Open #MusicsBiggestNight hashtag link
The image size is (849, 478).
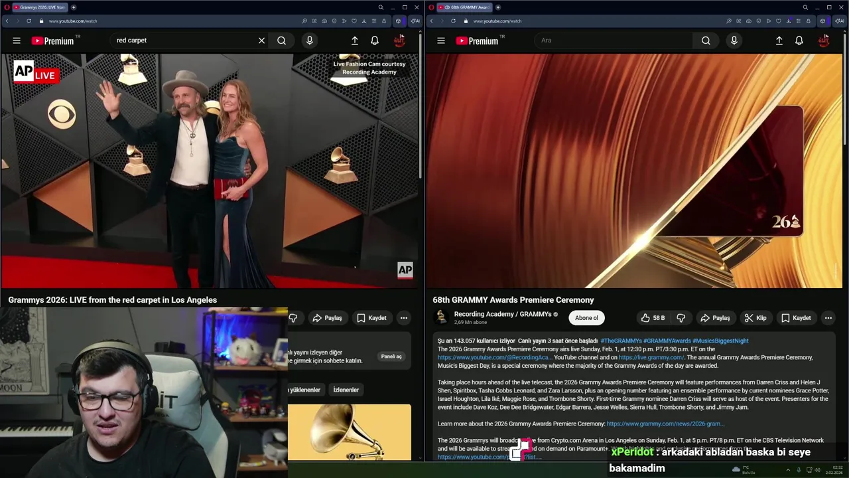point(720,341)
